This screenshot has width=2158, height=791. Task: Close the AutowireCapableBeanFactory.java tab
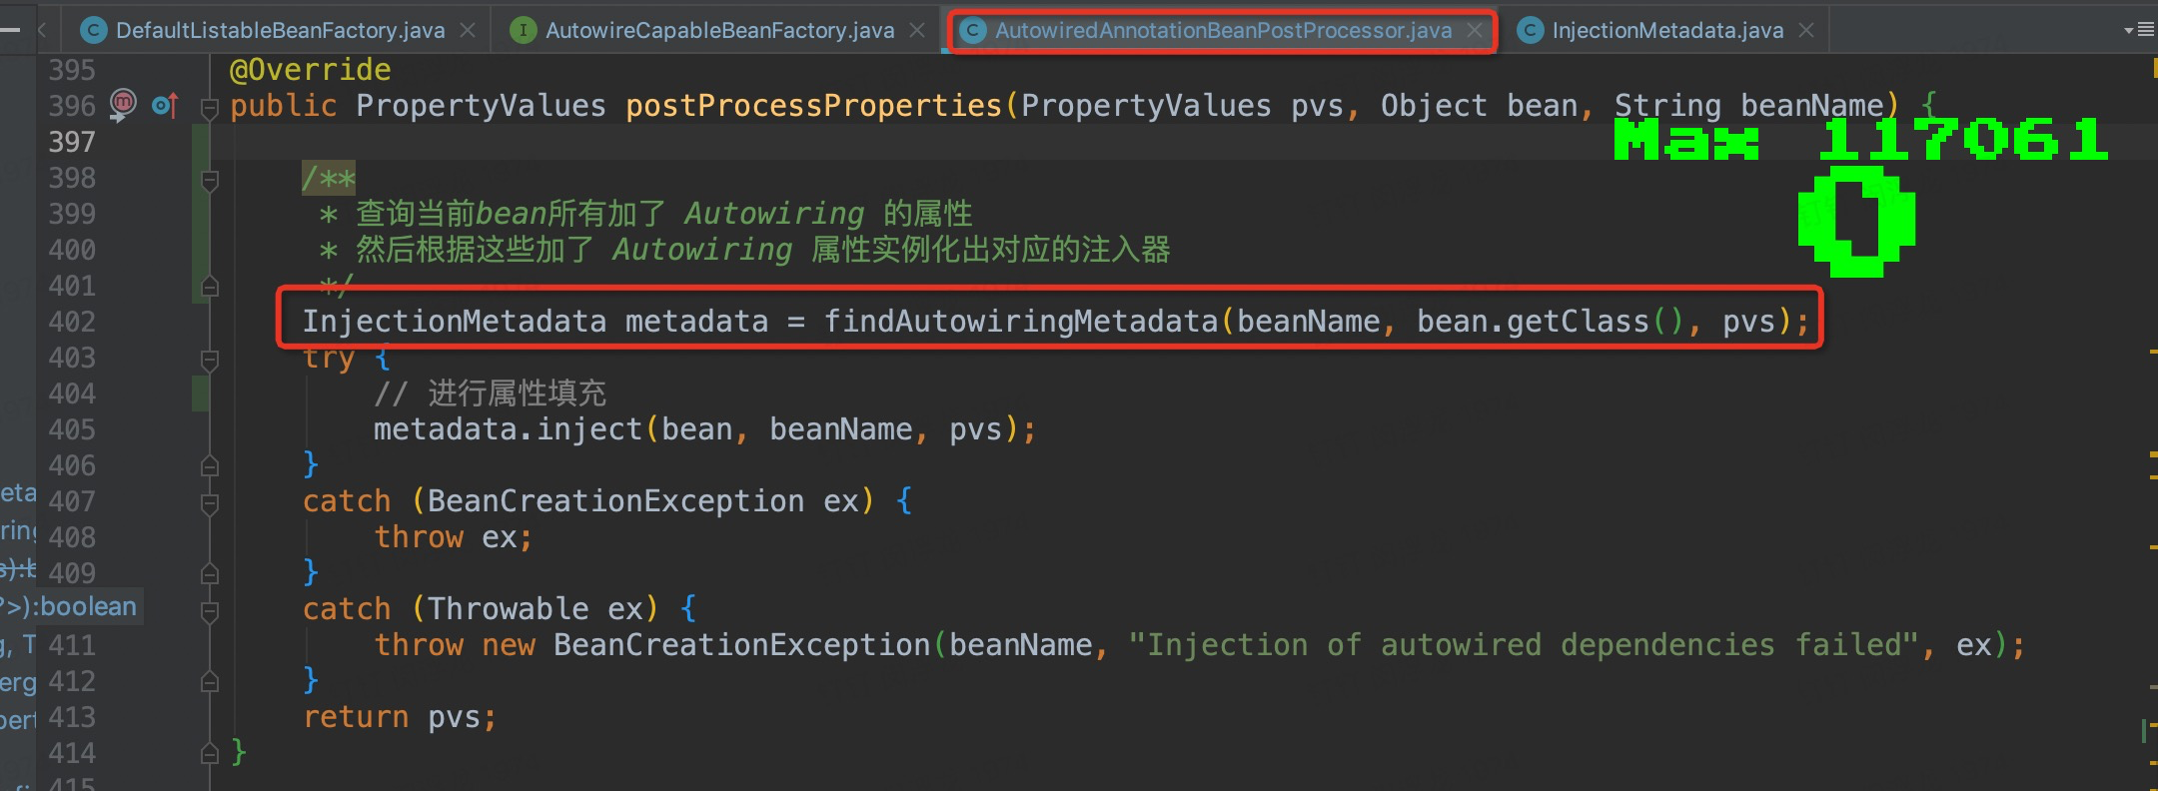(917, 31)
